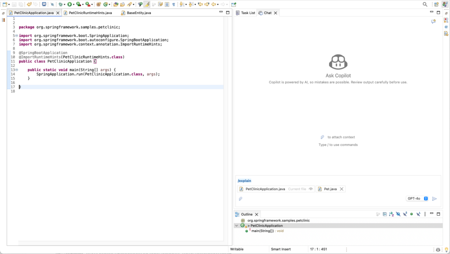Open the Task List tab
Viewport: 450px width, 254px height.
(x=246, y=13)
